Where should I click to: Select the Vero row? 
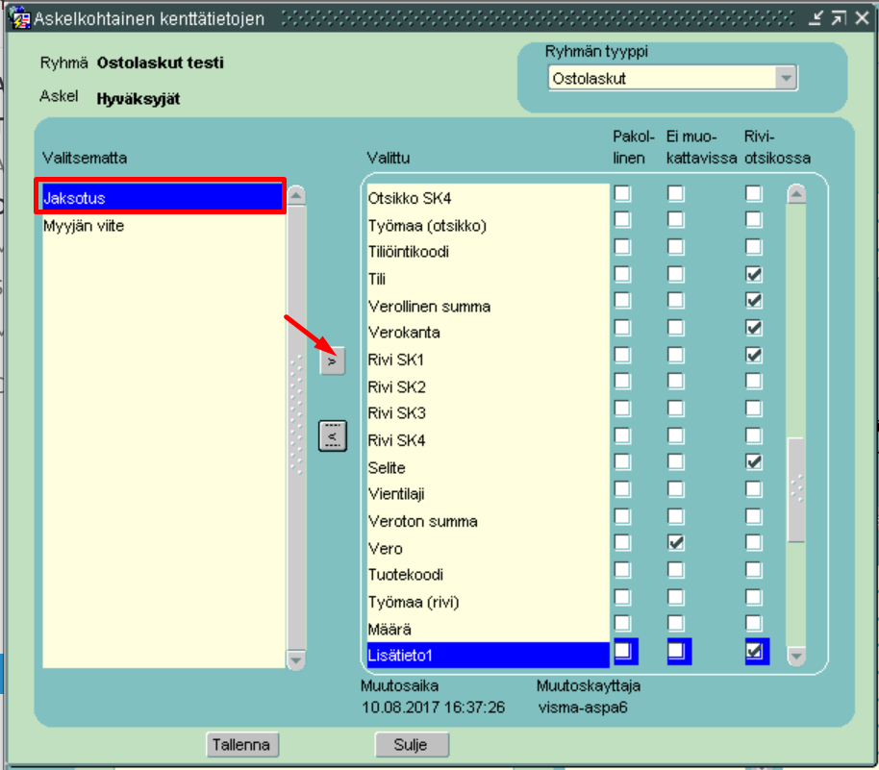488,548
